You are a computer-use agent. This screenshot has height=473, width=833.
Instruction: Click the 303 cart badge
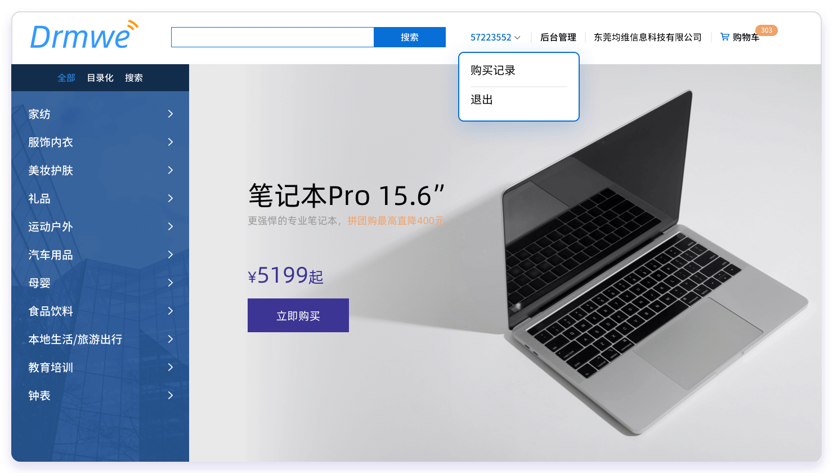pos(767,30)
